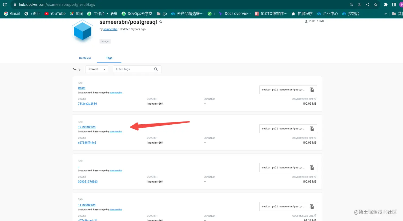Show more bookmarks with the double chevron
This screenshot has height=221, width=403.
pos(385,14)
